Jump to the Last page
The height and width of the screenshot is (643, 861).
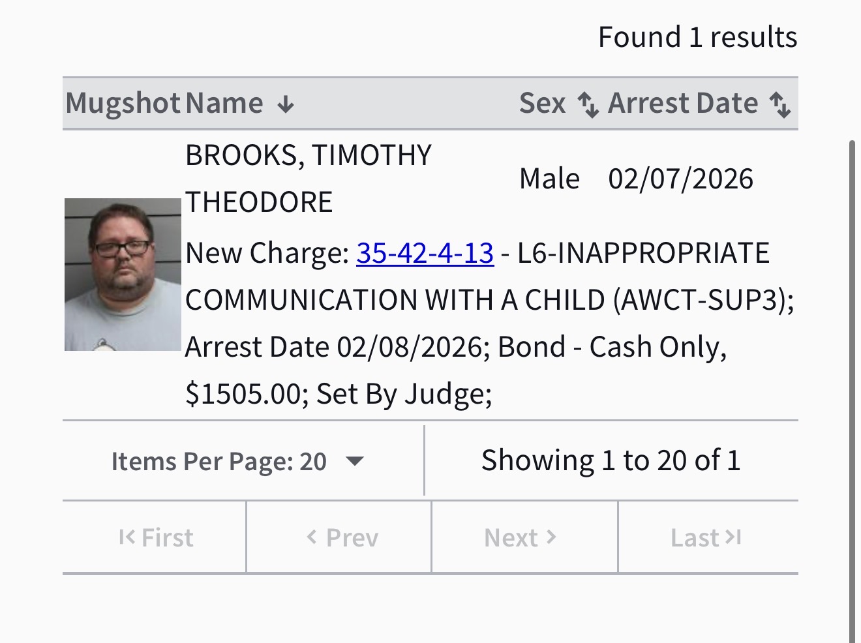[x=708, y=537]
